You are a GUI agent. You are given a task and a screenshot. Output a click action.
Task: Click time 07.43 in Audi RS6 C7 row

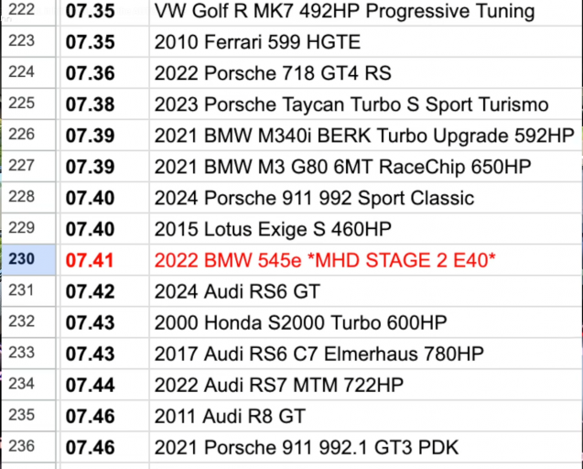tap(104, 354)
